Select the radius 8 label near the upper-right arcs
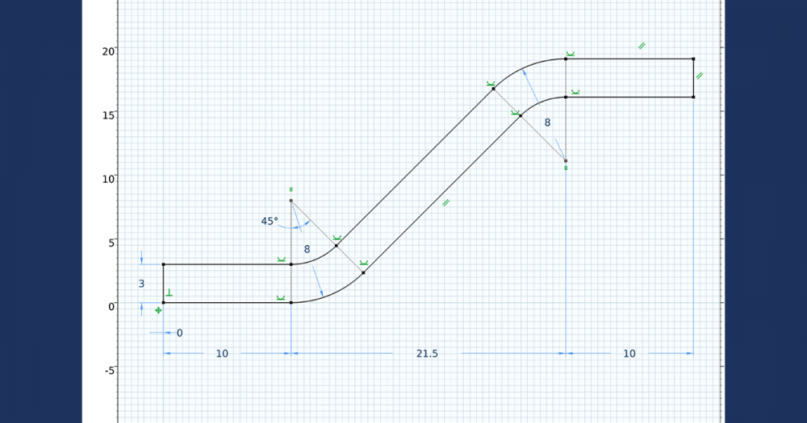The image size is (807, 423). [547, 122]
